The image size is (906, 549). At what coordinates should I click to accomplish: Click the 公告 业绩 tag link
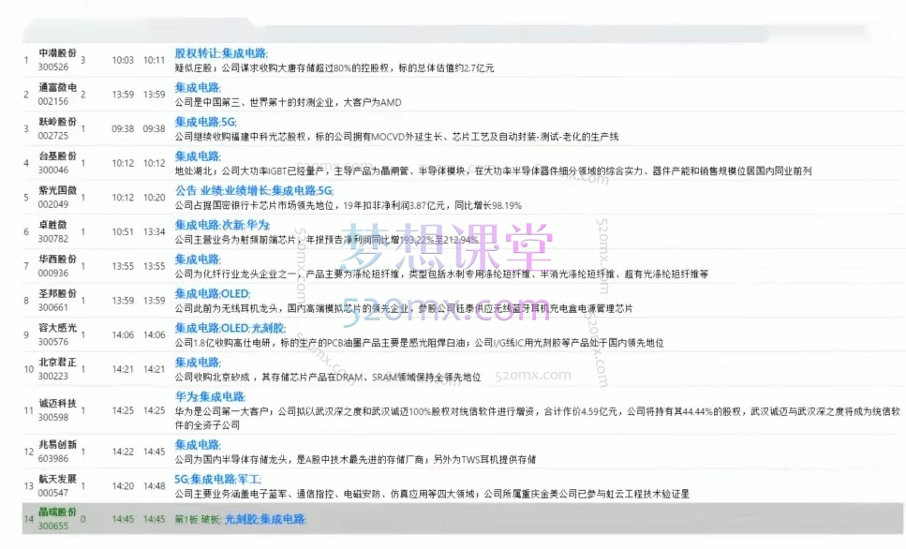pyautogui.click(x=198, y=191)
